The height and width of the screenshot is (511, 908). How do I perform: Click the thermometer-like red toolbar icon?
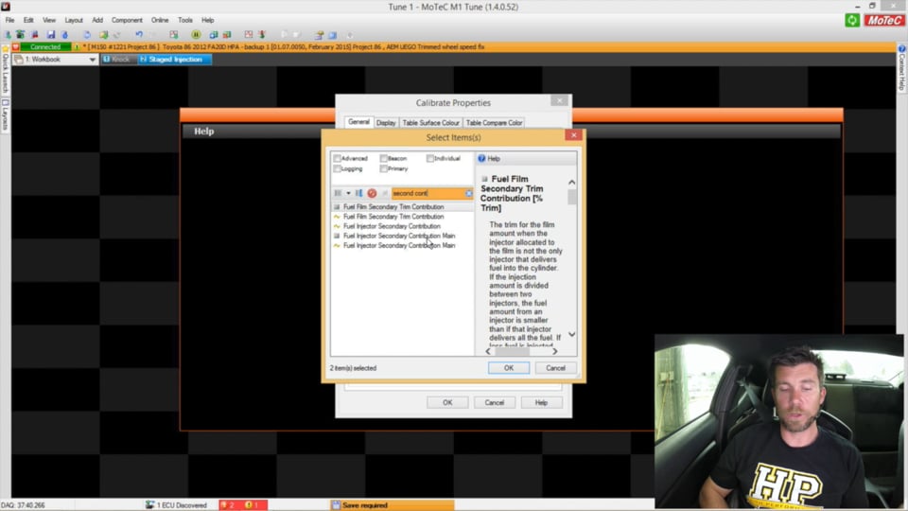point(262,35)
